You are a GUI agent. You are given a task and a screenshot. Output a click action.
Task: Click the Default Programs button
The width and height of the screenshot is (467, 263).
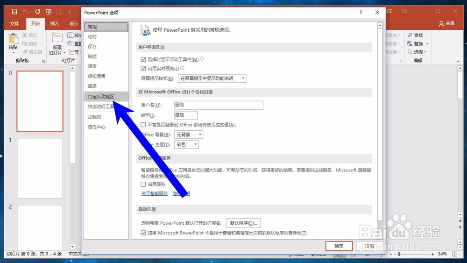(244, 223)
